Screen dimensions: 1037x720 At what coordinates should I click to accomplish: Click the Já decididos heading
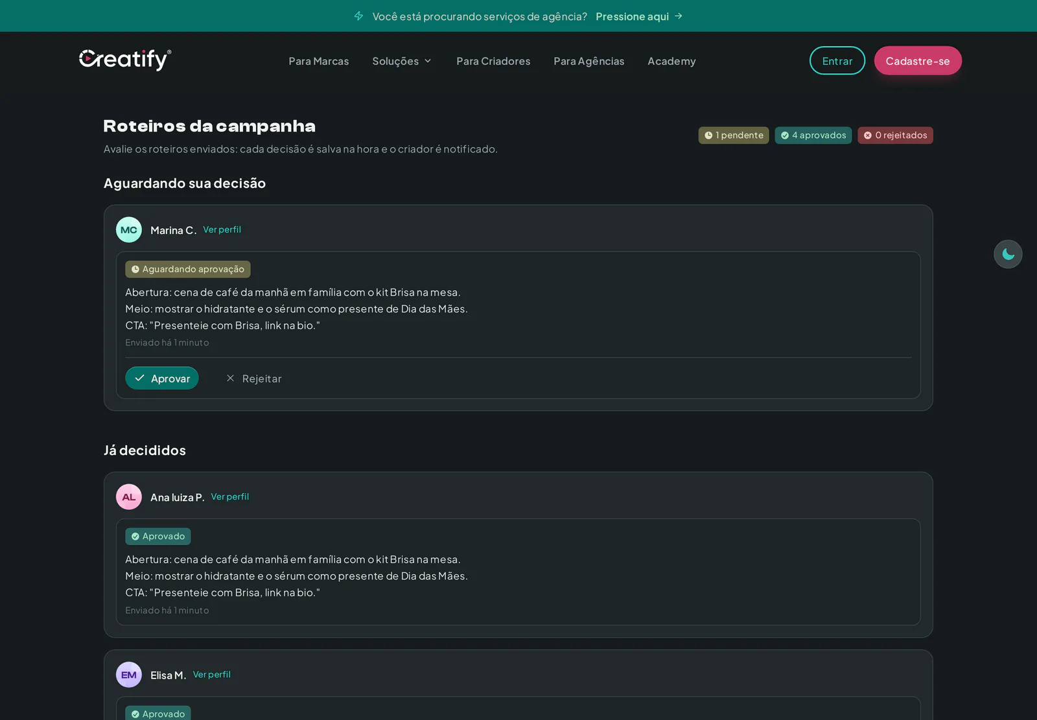pos(145,450)
